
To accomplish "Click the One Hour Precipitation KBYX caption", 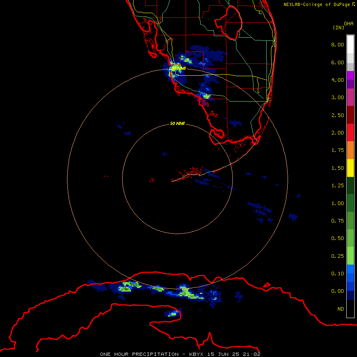I will [x=180, y=354].
